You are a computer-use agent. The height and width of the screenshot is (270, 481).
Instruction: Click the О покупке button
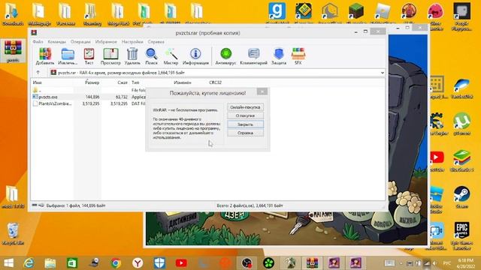[245, 115]
